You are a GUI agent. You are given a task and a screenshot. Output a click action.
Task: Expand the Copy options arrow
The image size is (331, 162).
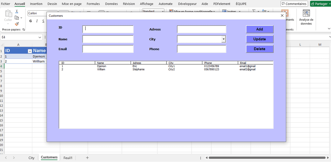point(21,18)
